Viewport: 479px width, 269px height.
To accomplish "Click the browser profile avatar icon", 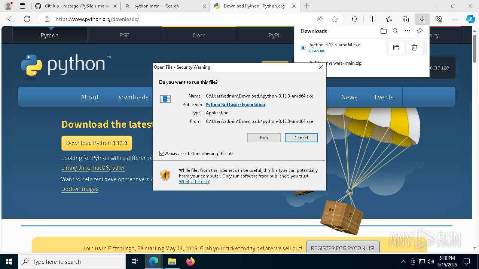I will (8, 6).
